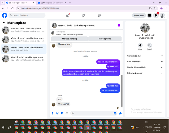Click More options button

click(105, 39)
